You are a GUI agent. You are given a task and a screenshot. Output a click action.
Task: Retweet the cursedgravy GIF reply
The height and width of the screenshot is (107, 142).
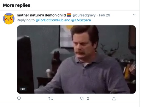click(x=51, y=99)
